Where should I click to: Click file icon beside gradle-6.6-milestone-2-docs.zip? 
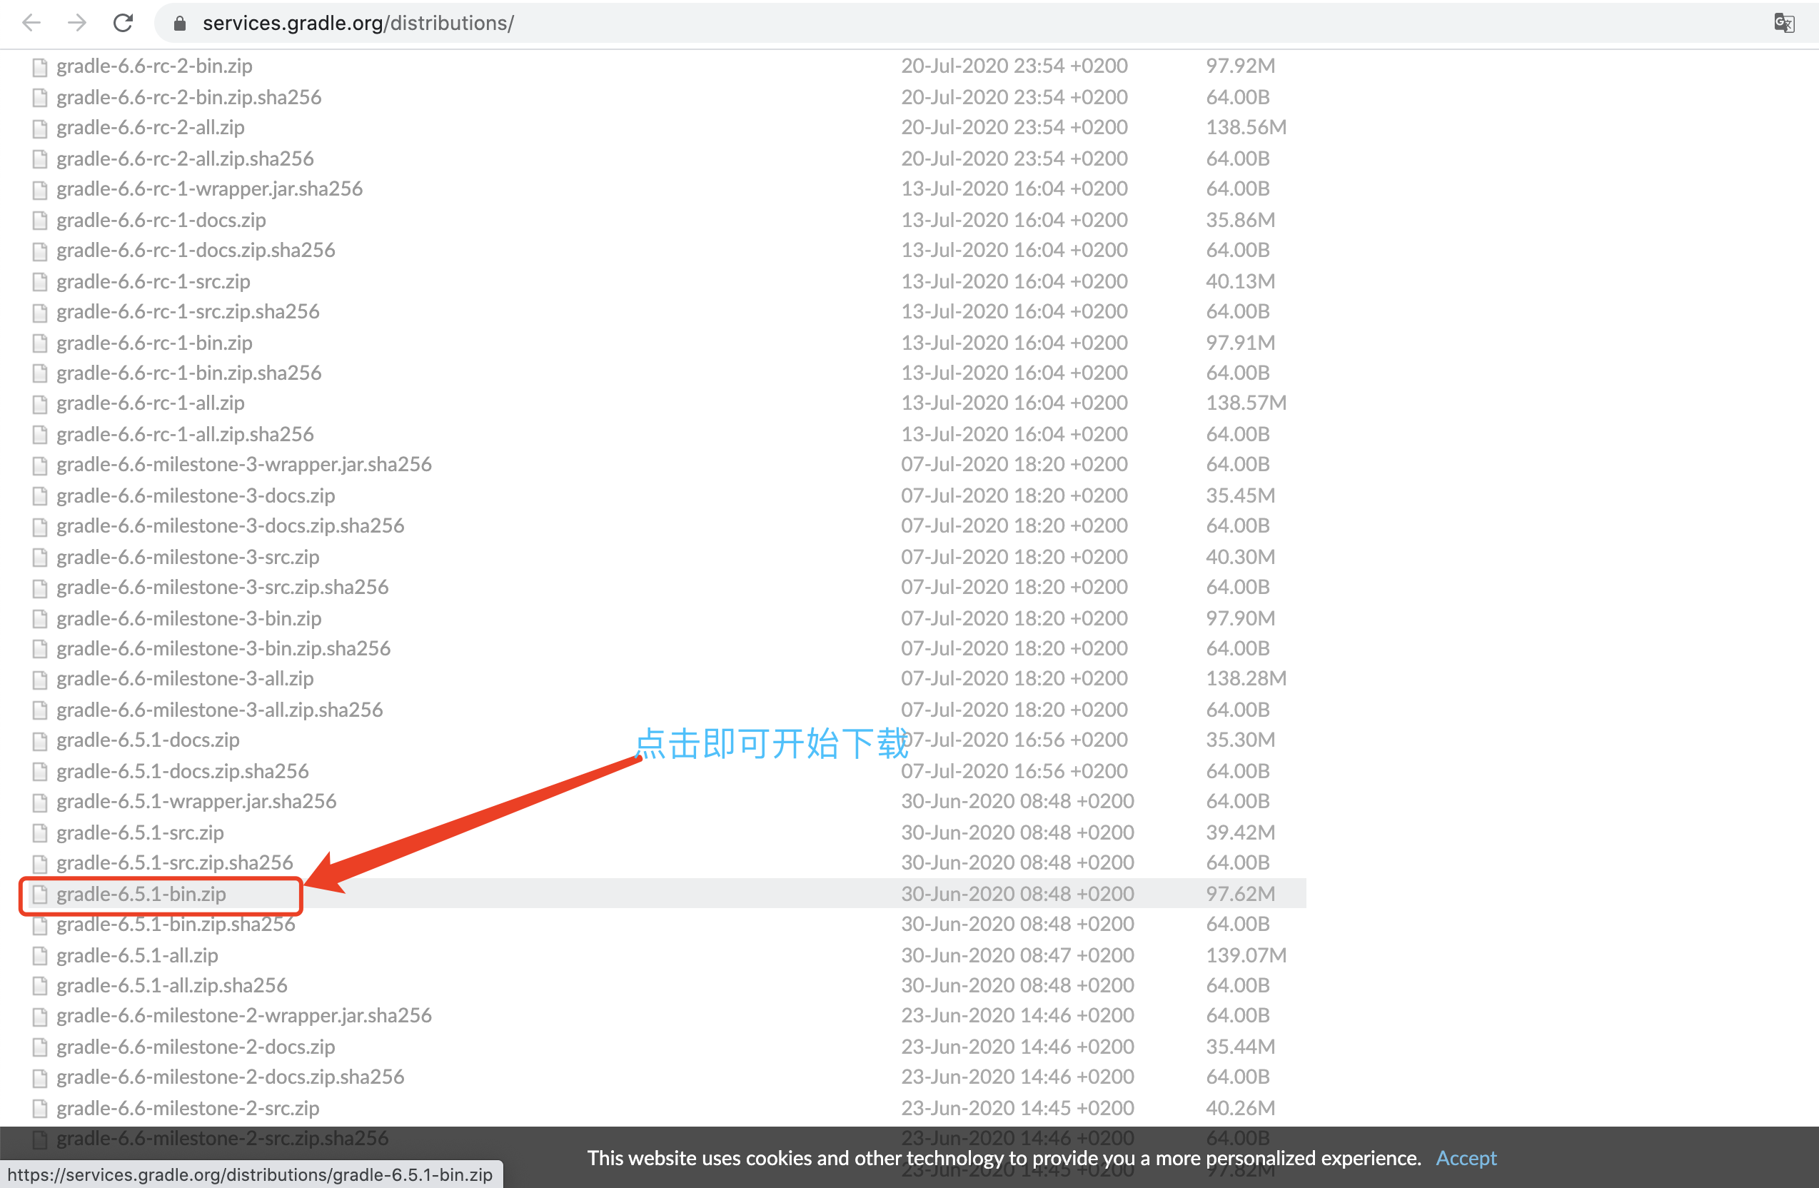(40, 1047)
